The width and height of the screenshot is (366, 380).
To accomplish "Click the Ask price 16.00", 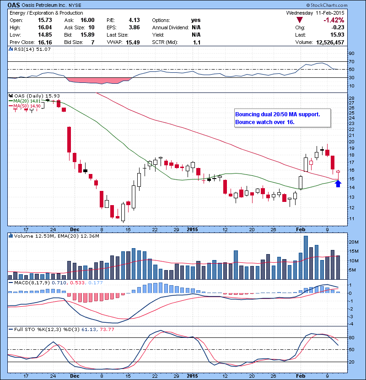I will pyautogui.click(x=87, y=20).
